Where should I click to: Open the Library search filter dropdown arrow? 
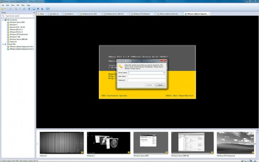33,16
